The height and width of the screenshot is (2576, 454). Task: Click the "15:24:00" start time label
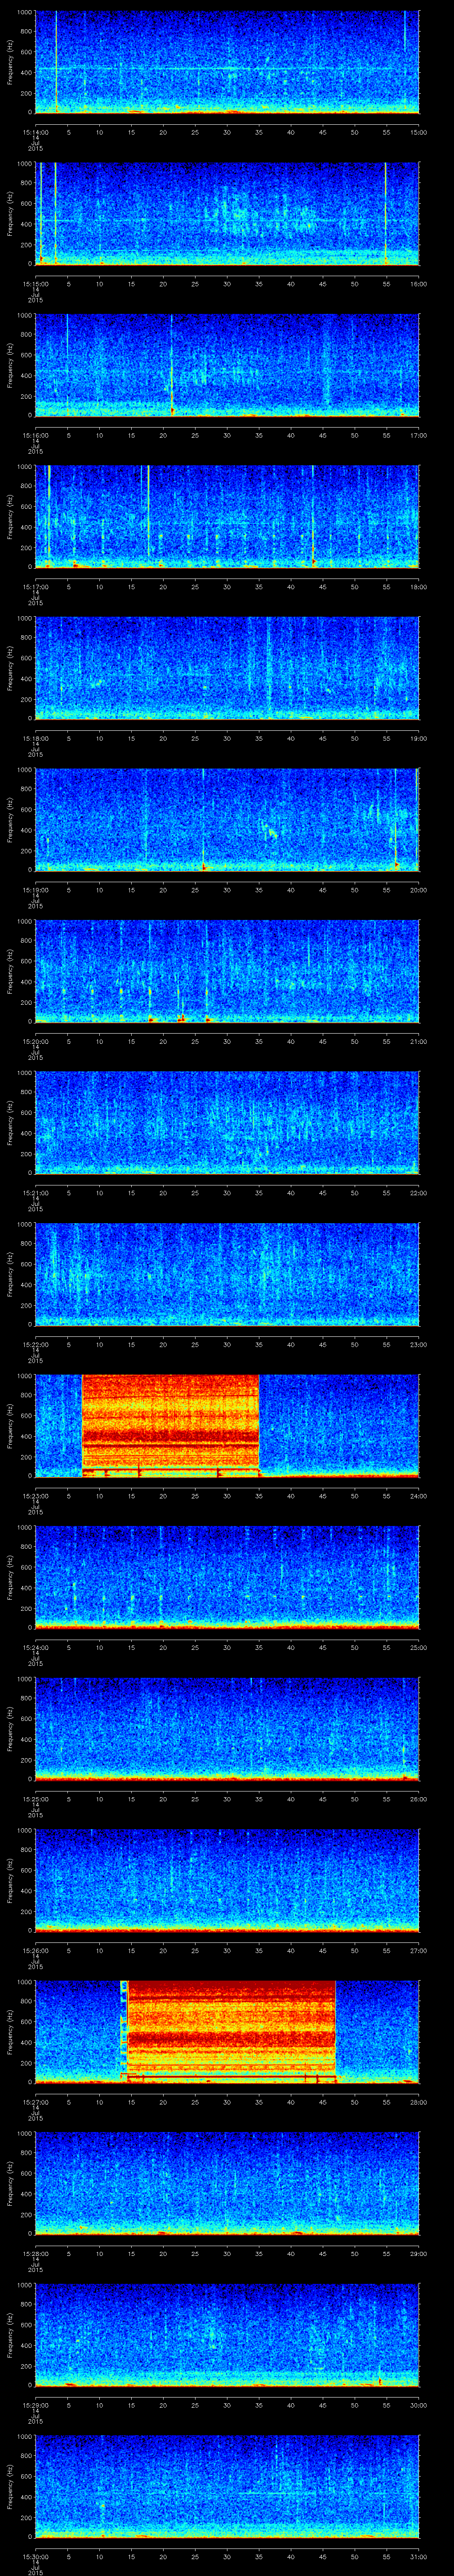pos(36,1647)
